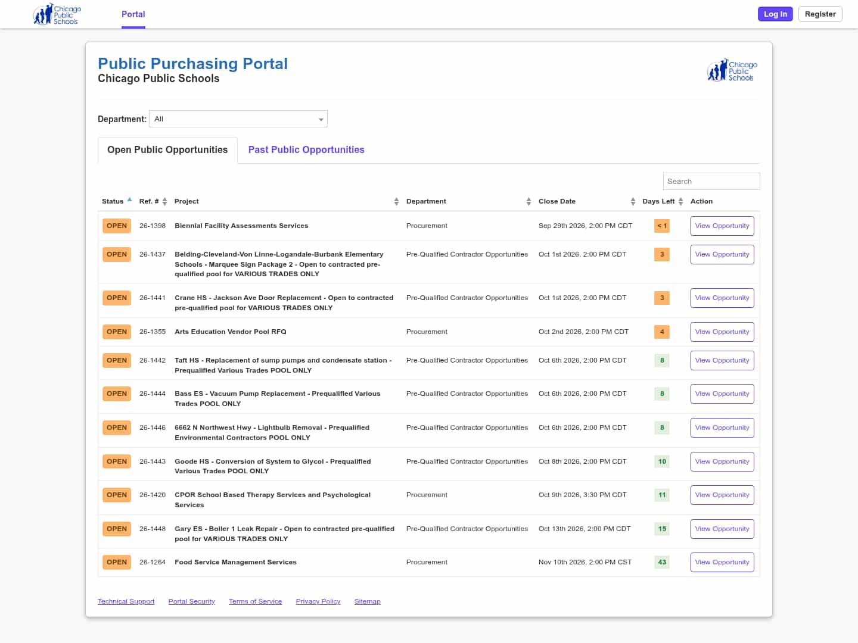Image resolution: width=858 pixels, height=643 pixels.
Task: Click the '< 1' days left badge
Action: (662, 226)
